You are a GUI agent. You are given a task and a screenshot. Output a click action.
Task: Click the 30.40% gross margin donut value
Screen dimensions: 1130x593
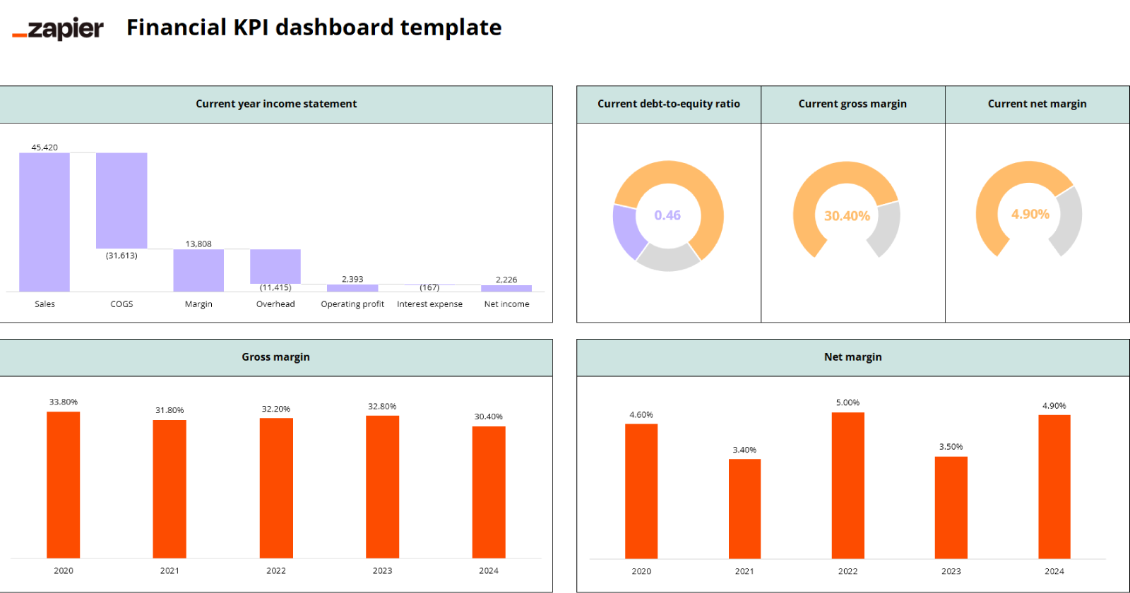tap(847, 216)
